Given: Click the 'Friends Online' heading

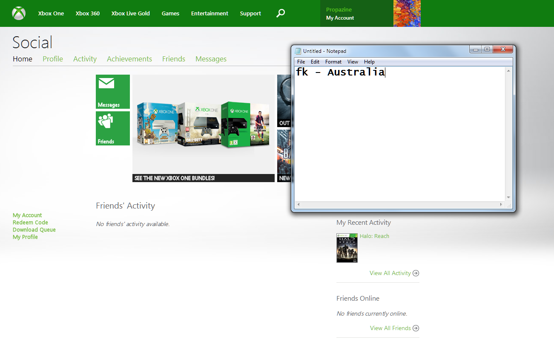Looking at the screenshot, I should (358, 299).
